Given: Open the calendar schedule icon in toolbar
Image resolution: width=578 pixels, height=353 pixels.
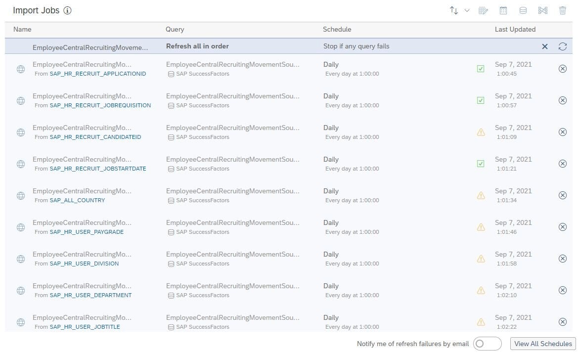Looking at the screenshot, I should pos(503,10).
